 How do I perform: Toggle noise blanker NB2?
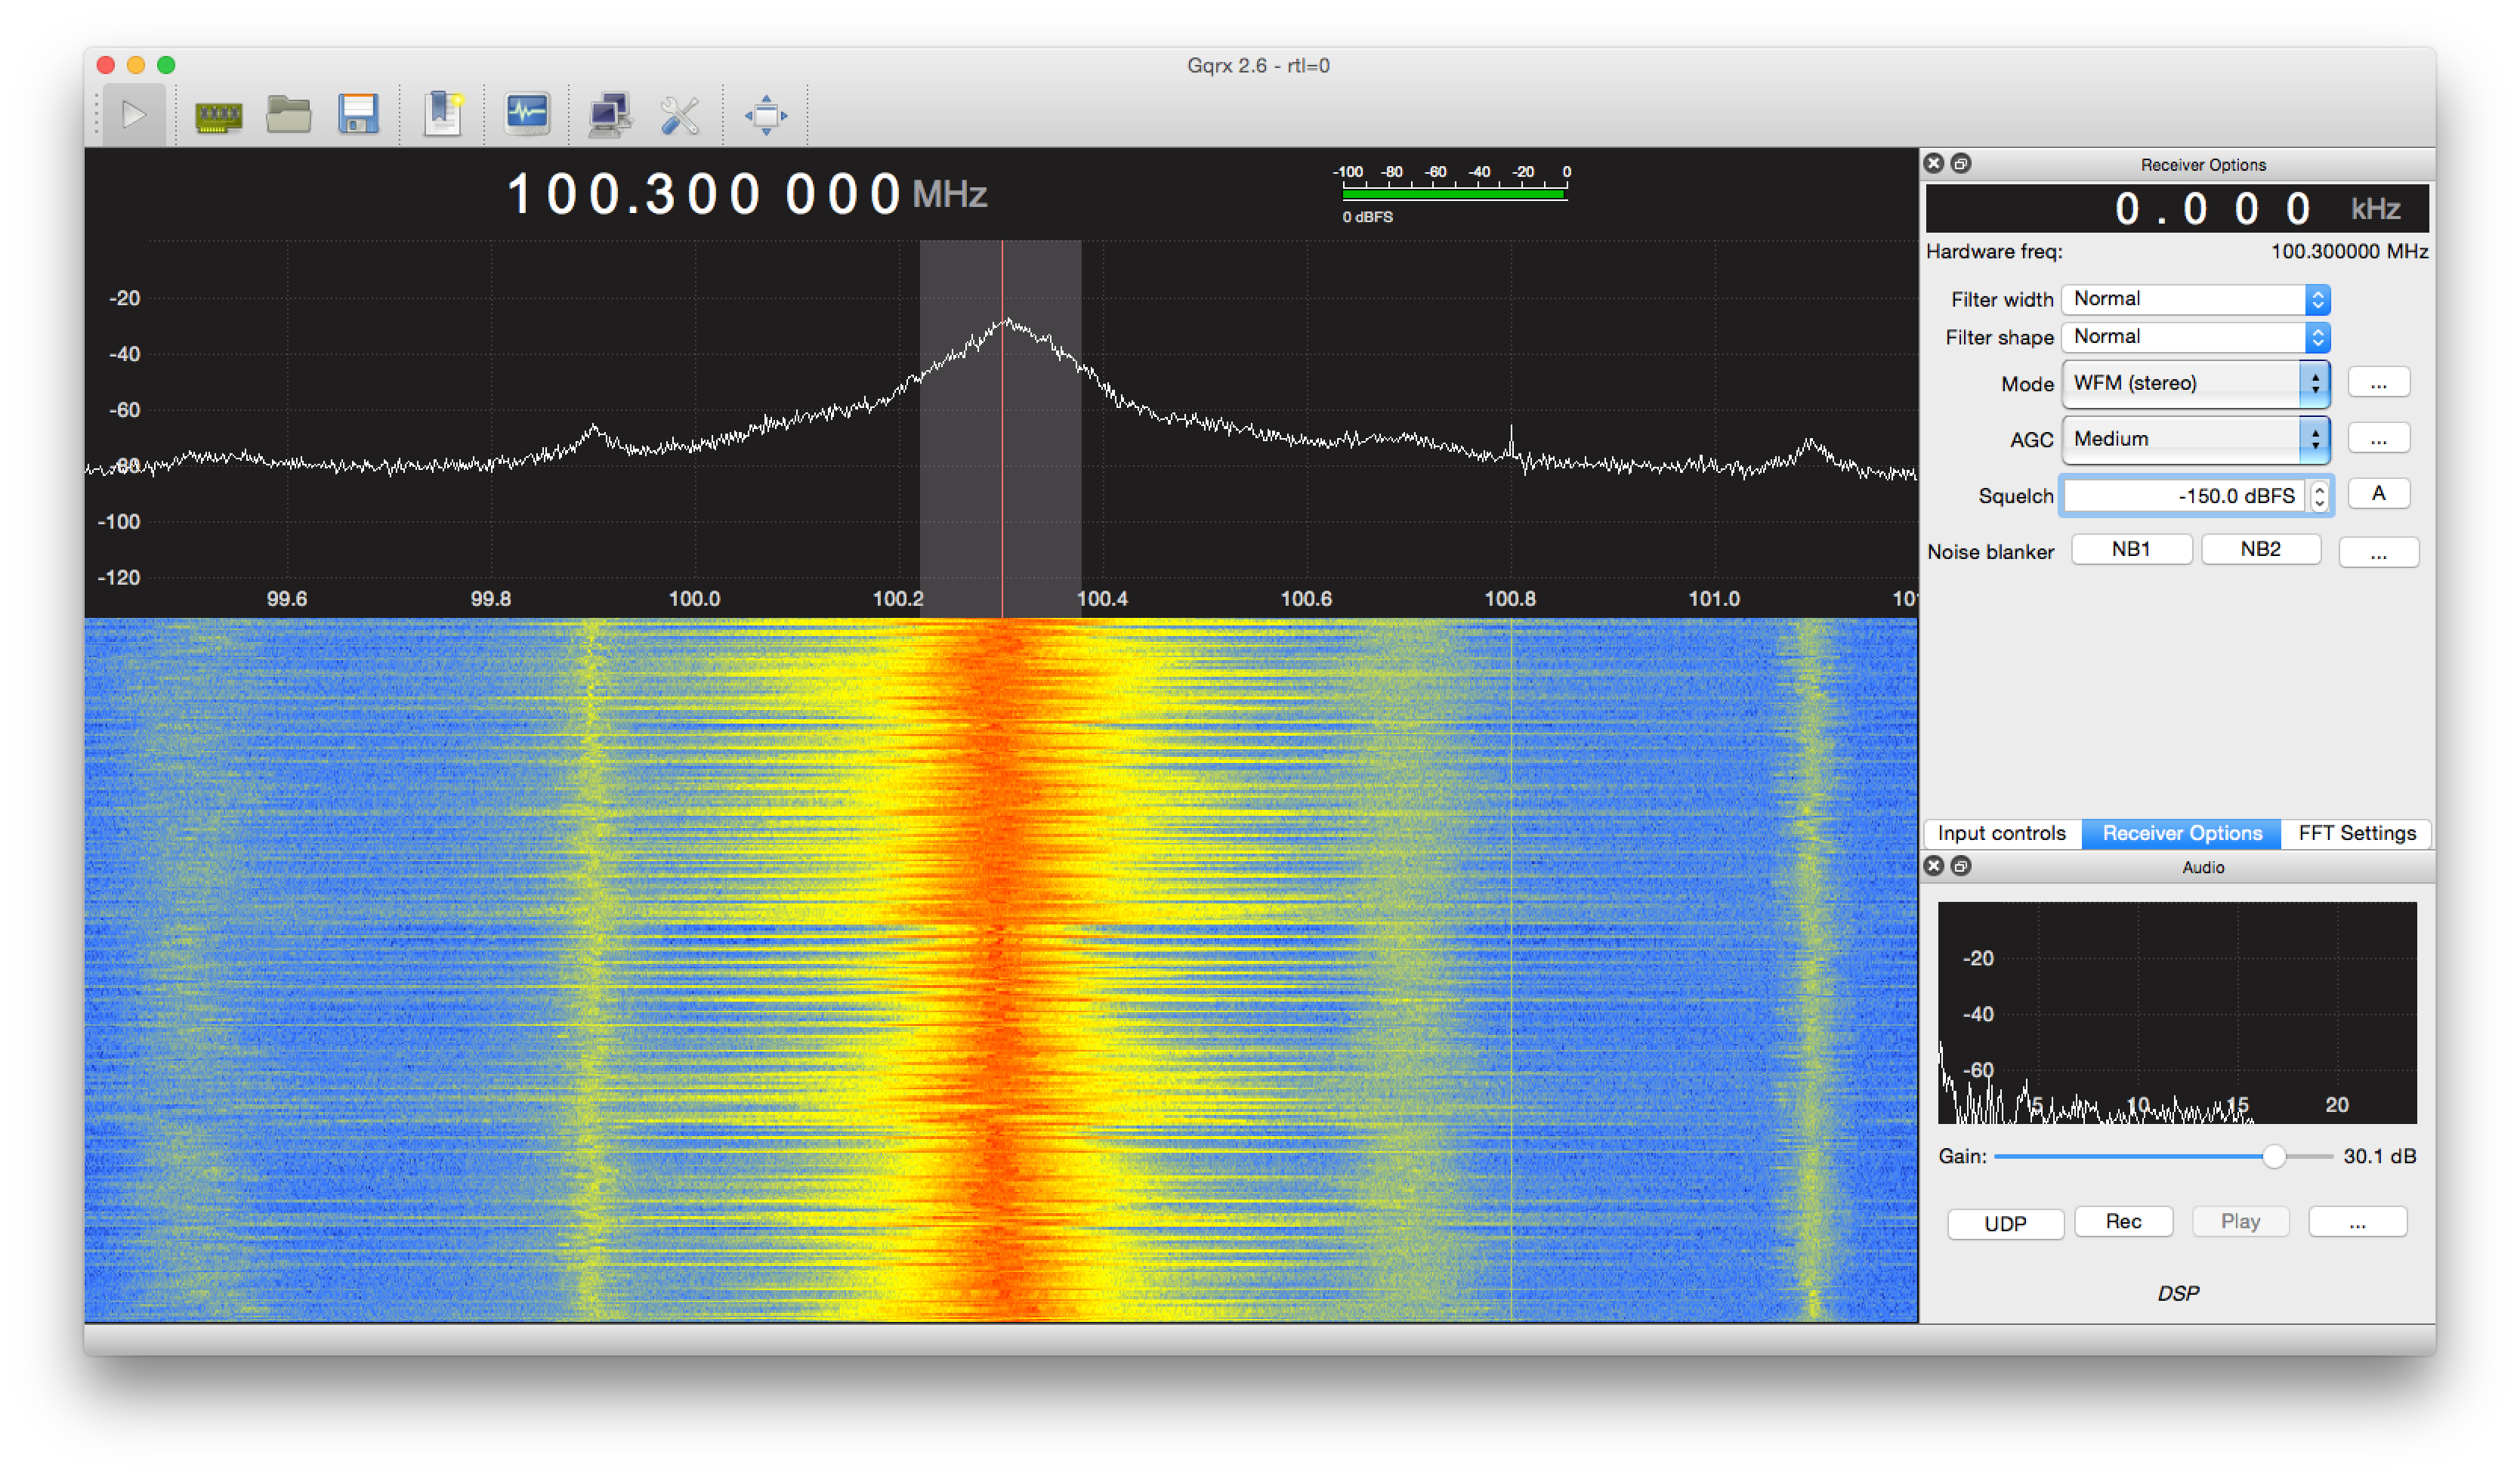click(x=2261, y=550)
